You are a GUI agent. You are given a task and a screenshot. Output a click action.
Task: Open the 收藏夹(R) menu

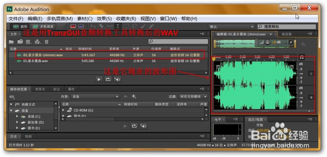pyautogui.click(x=126, y=19)
